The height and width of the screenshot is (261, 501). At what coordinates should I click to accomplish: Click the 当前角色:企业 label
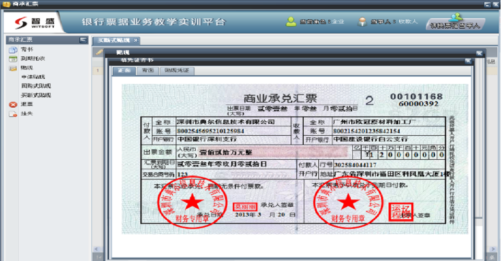(x=322, y=22)
